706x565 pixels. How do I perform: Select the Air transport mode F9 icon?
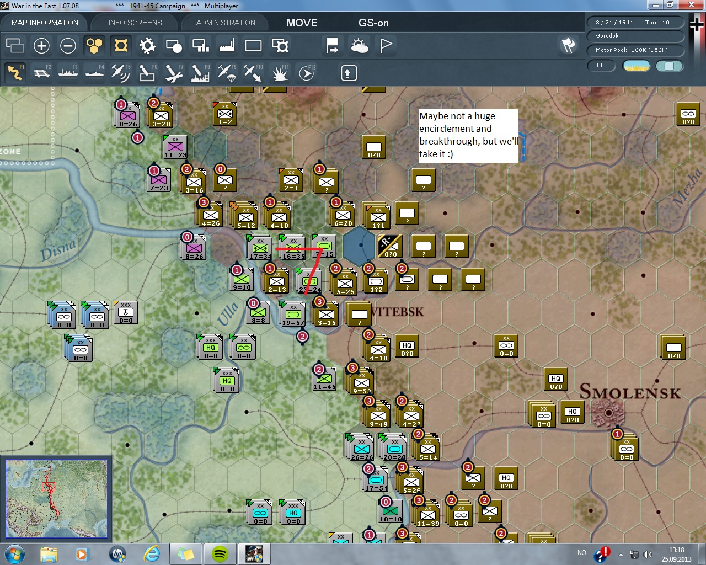coord(227,73)
